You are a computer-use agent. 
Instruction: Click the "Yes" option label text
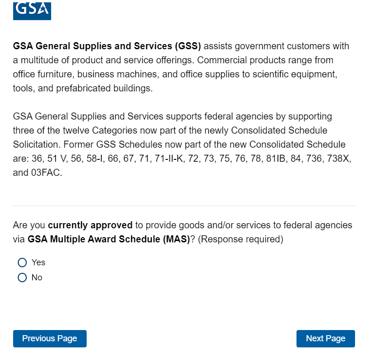pos(38,263)
